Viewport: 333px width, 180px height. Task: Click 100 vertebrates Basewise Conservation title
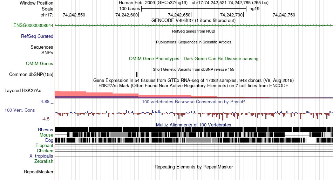click(x=193, y=102)
